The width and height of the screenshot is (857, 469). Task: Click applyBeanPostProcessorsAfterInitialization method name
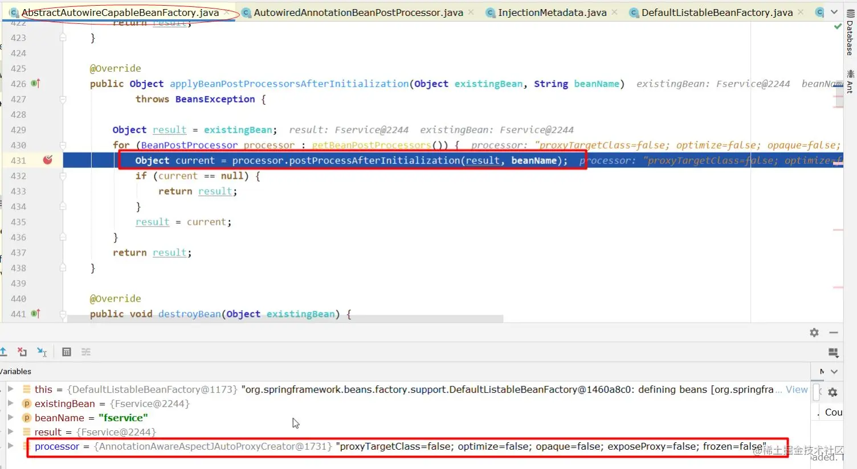tap(289, 84)
